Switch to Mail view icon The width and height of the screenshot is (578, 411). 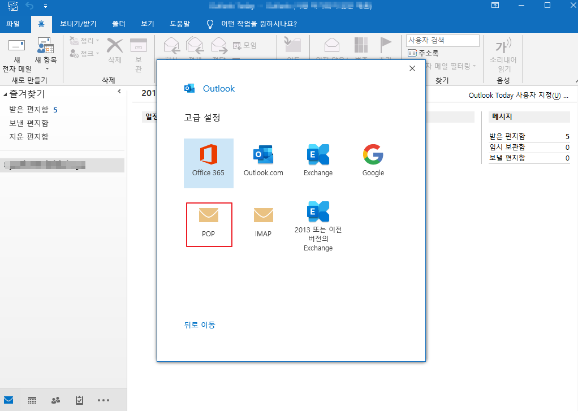click(x=8, y=400)
